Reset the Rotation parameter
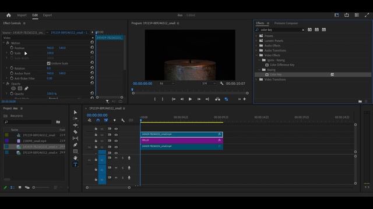The width and height of the screenshot is (373, 209). 92,68
